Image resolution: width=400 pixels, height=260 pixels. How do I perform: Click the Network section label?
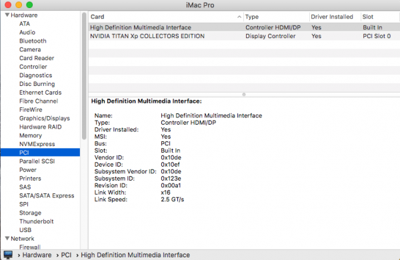[23, 239]
